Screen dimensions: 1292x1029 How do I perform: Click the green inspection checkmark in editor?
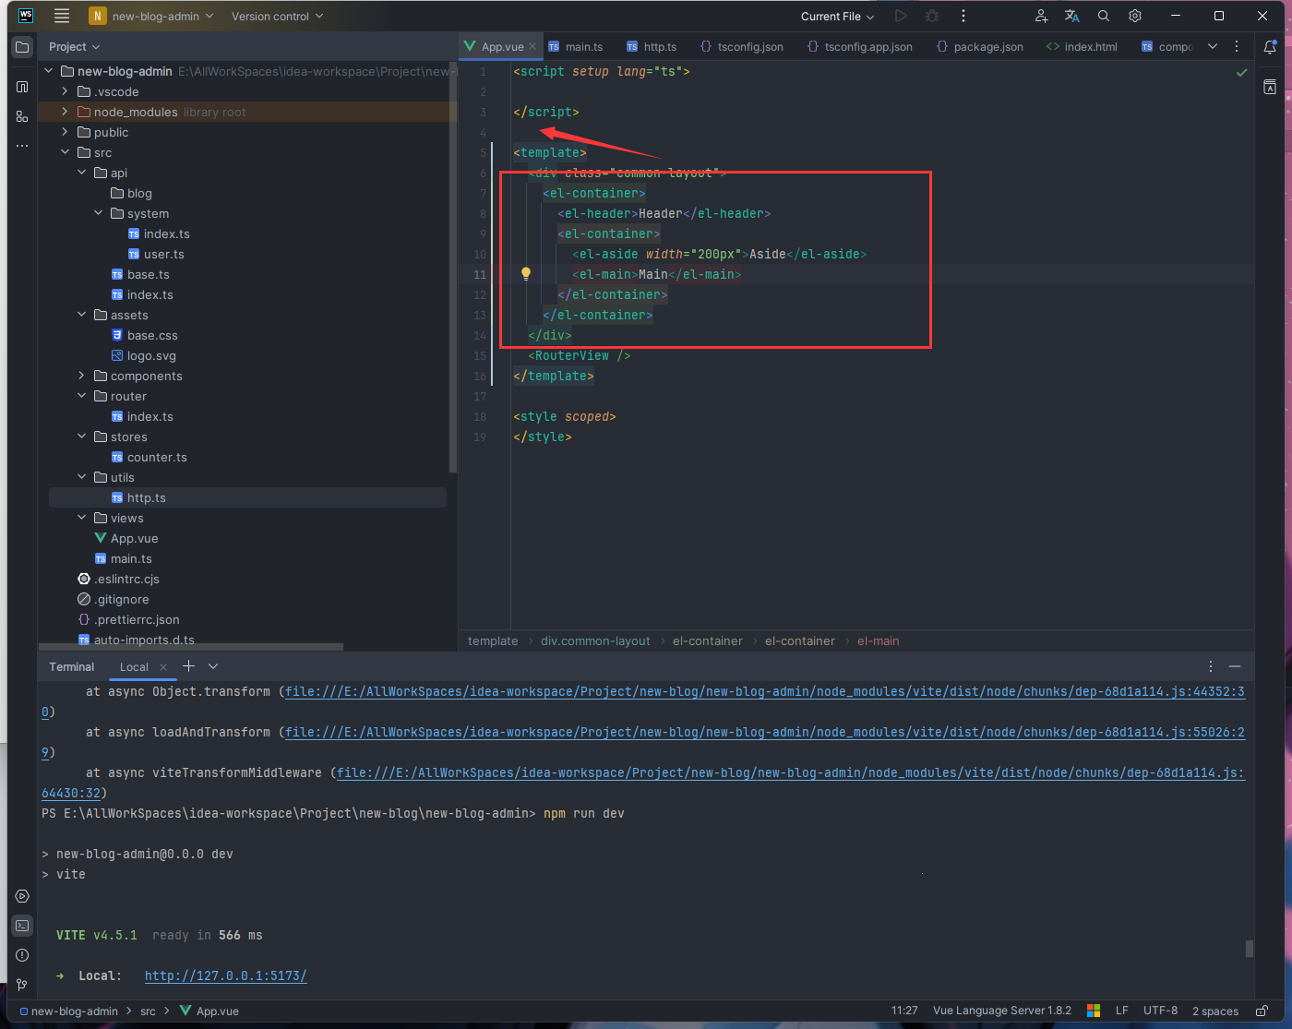(x=1241, y=72)
